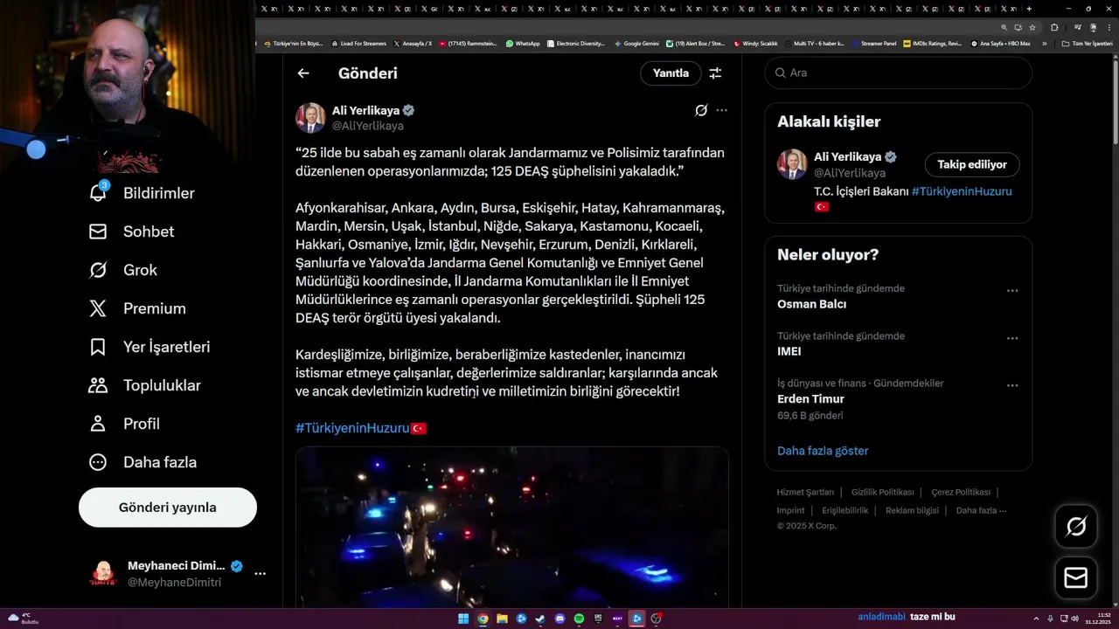Bookmark this page with the star icon
This screenshot has width=1119, height=629.
1032,27
